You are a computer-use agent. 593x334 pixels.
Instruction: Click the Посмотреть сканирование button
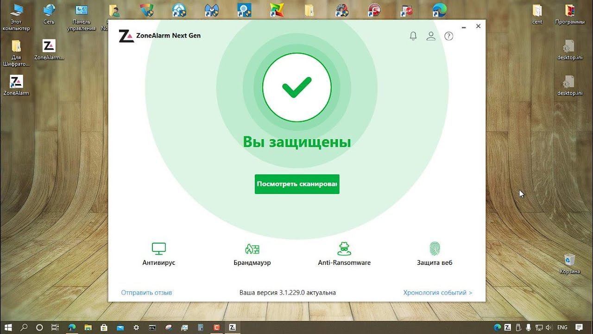[x=297, y=184]
